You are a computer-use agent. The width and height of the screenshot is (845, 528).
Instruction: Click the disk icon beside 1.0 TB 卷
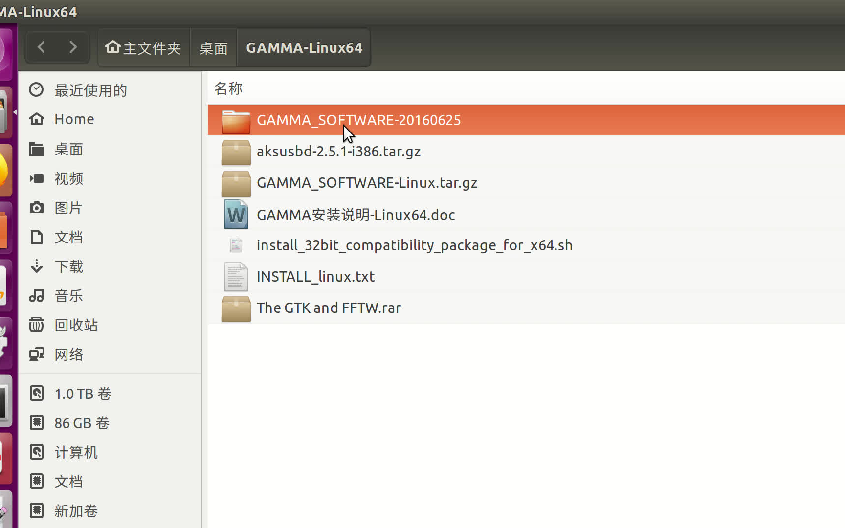(x=37, y=393)
